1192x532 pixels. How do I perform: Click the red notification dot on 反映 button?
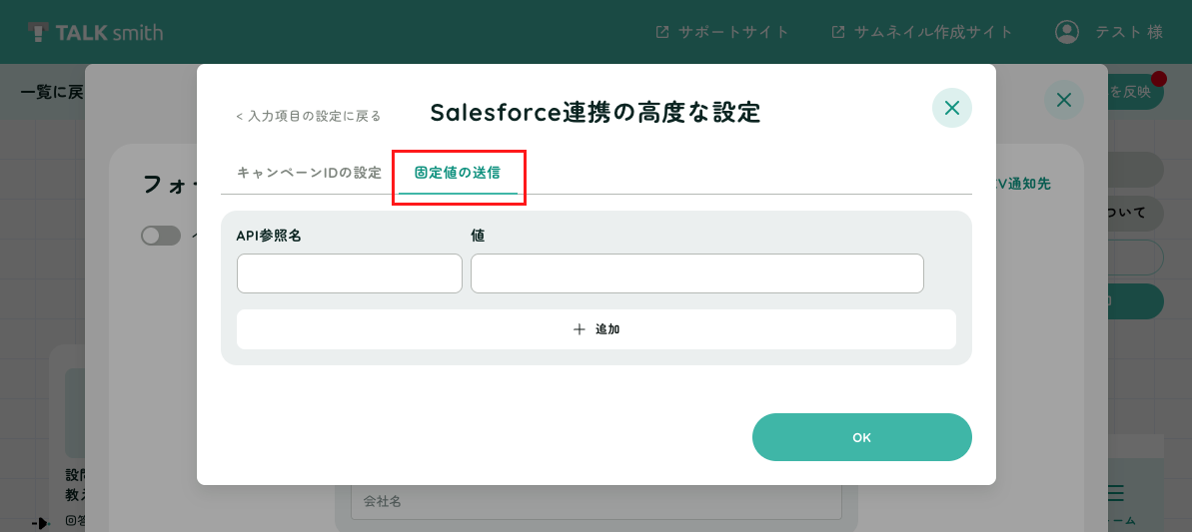pyautogui.click(x=1159, y=78)
